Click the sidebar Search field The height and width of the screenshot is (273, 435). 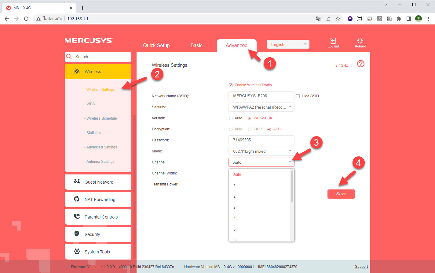click(x=98, y=57)
